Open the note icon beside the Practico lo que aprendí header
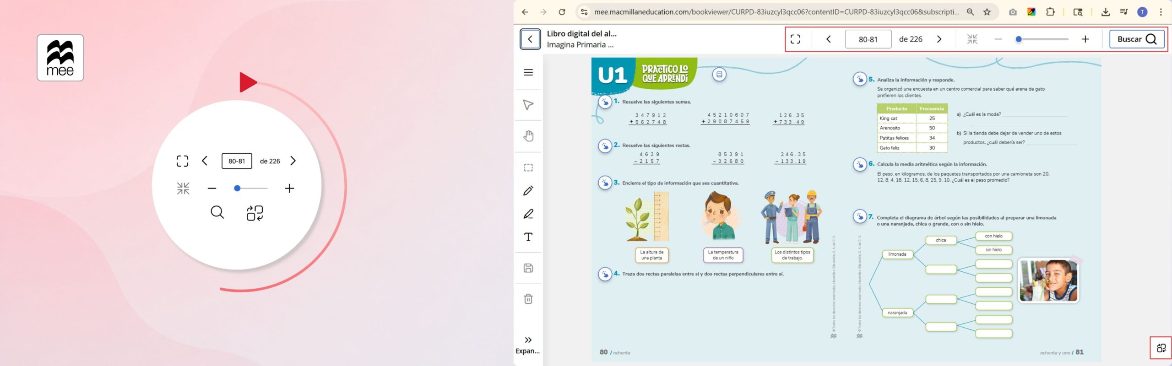This screenshot has height=366, width=1172. [719, 74]
